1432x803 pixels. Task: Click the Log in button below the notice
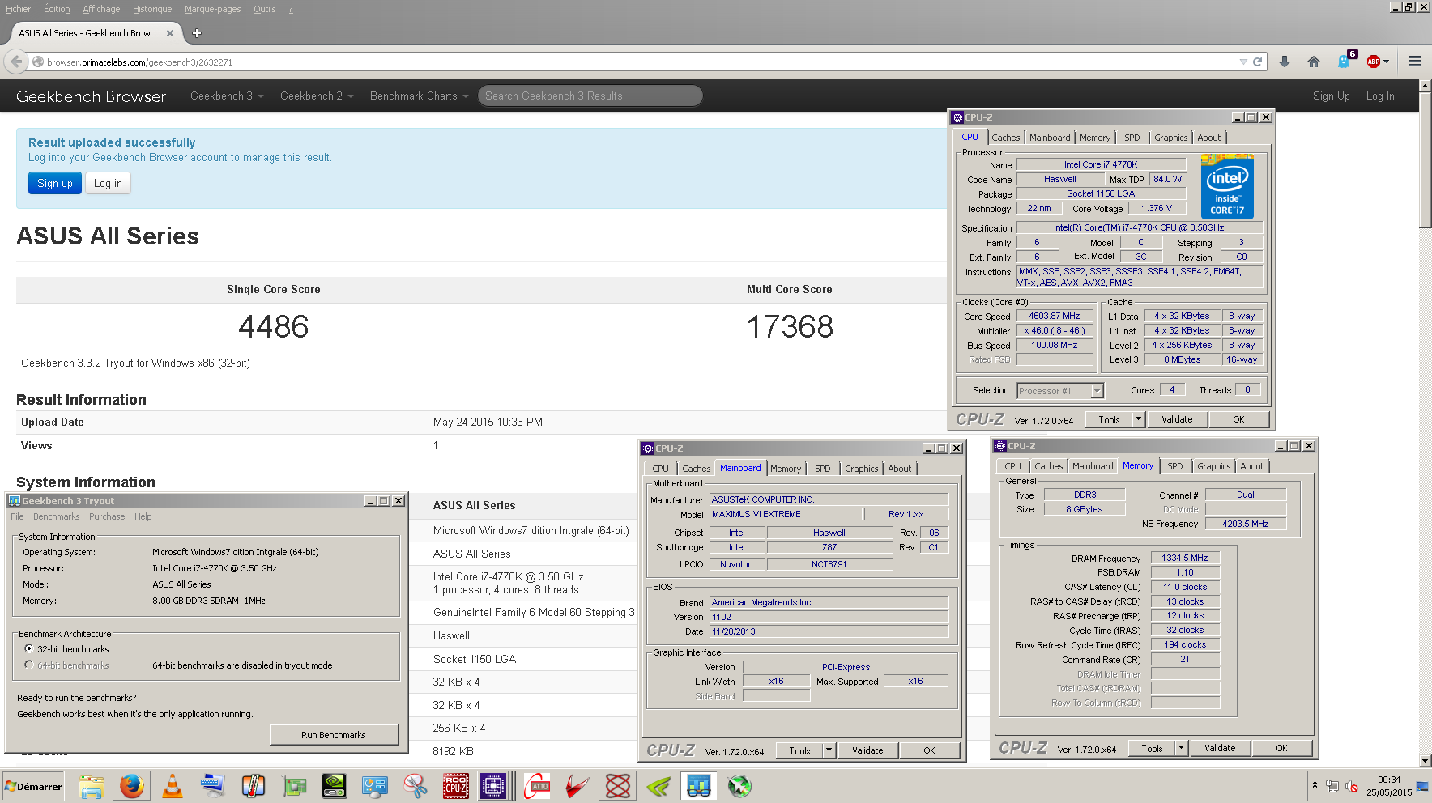pos(108,184)
